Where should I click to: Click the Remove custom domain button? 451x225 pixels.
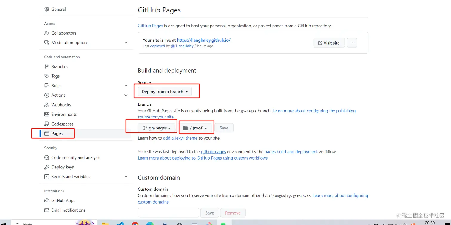(233, 213)
